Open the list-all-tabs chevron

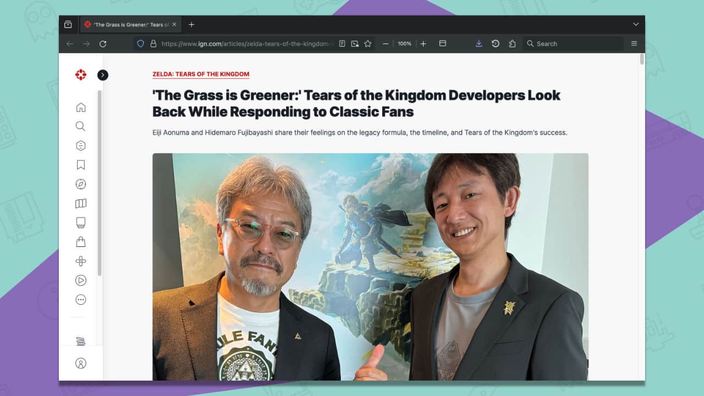point(636,24)
